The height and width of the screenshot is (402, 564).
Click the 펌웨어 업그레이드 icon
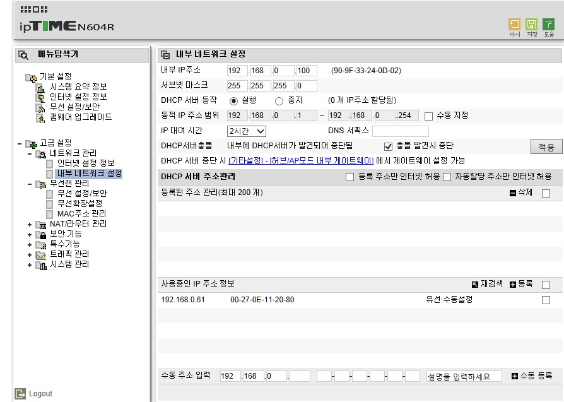(x=40, y=117)
